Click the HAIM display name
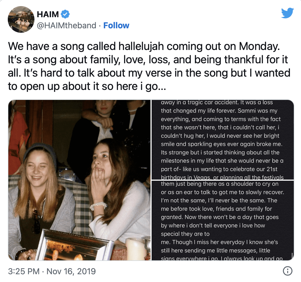Image resolution: width=301 pixels, height=282 pixels. pos(48,14)
